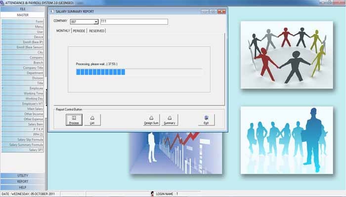The image size is (346, 197).
Task: Open the Working Day item
Action: coord(23,98)
